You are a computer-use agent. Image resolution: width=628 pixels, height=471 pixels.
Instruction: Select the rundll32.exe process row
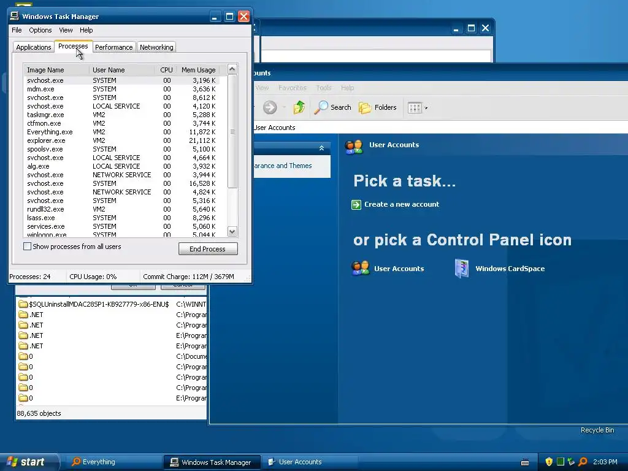click(x=121, y=209)
